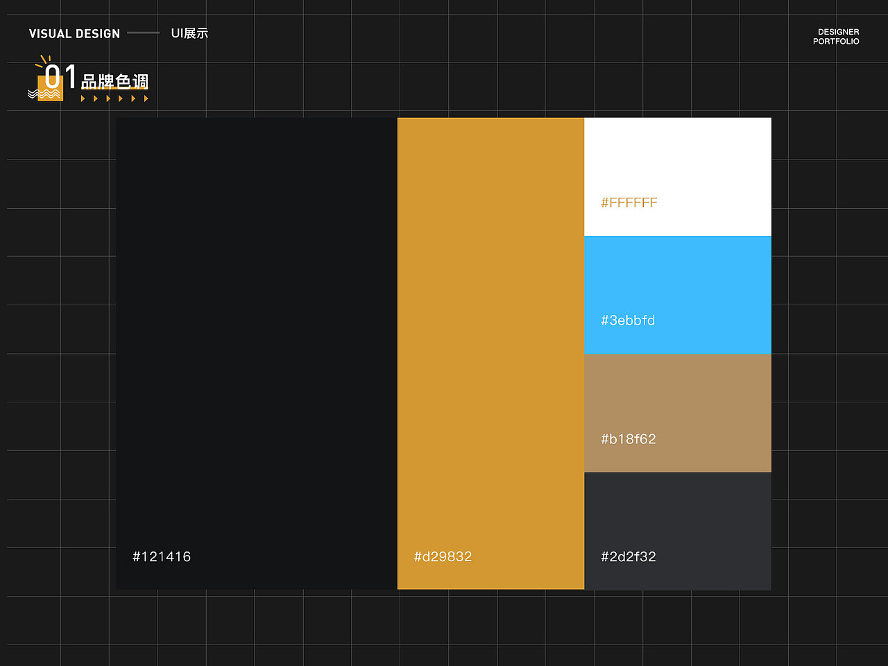Click the 品牌色调 section title
This screenshot has width=888, height=666.
click(x=114, y=82)
